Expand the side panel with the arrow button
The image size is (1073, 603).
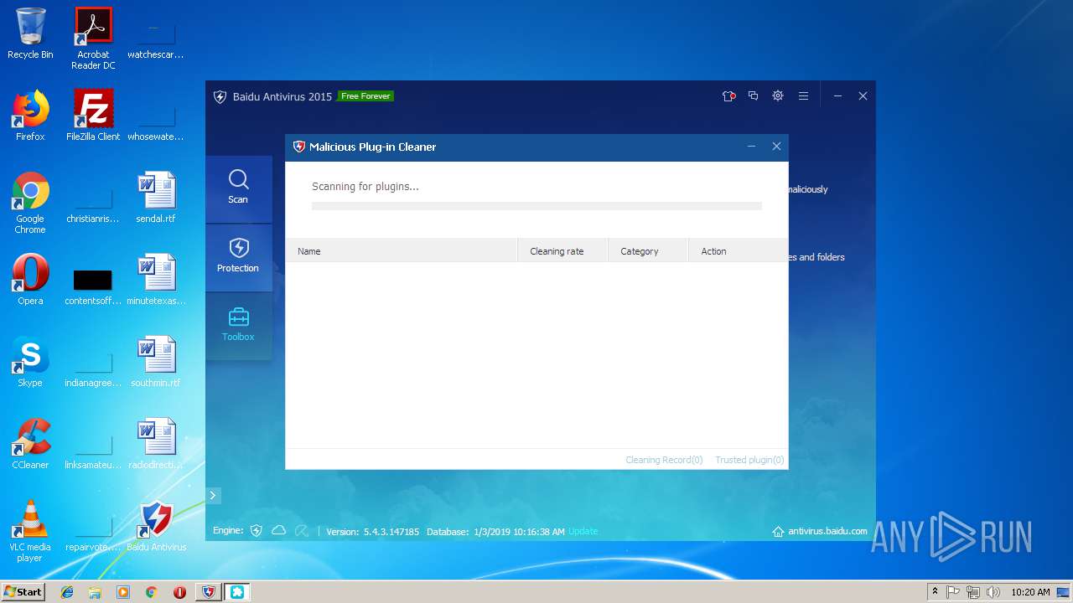click(x=213, y=496)
